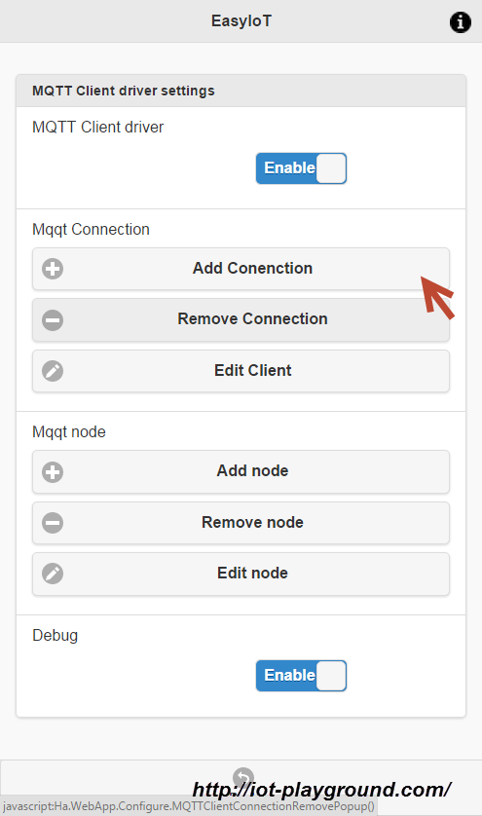Image resolution: width=482 pixels, height=816 pixels.
Task: Click the white knob of the Debug switch
Action: pyautogui.click(x=331, y=676)
